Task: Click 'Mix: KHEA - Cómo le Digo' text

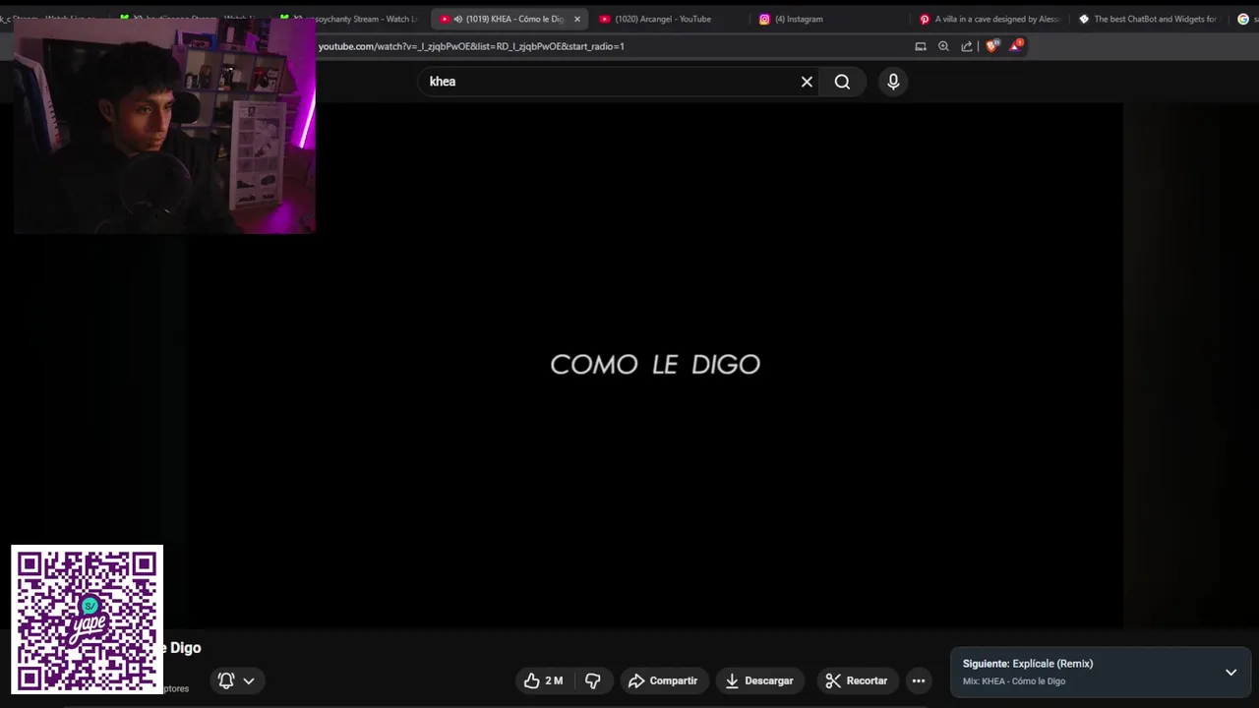Action: click(1014, 681)
